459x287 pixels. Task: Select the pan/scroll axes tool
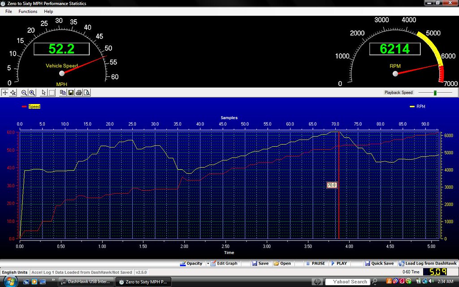(x=5, y=92)
